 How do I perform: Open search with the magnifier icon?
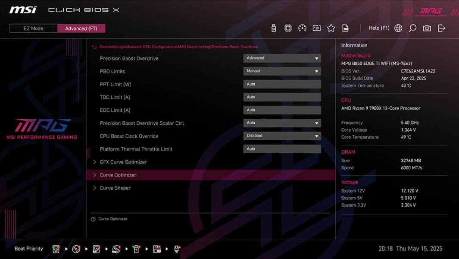[x=412, y=28]
